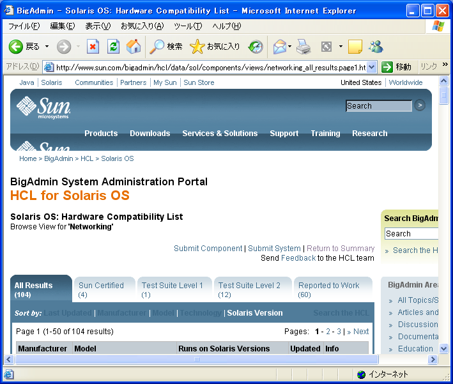This screenshot has height=384, width=453.
Task: Click the Feedback link
Action: click(x=298, y=257)
